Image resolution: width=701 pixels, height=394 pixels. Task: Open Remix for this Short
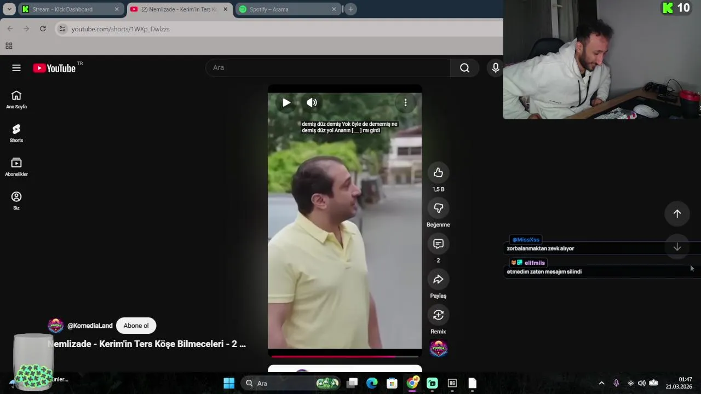click(438, 315)
